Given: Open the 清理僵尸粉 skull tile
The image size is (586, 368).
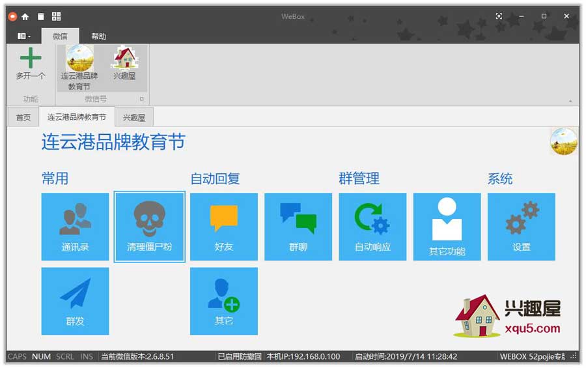Looking at the screenshot, I should click(x=150, y=227).
